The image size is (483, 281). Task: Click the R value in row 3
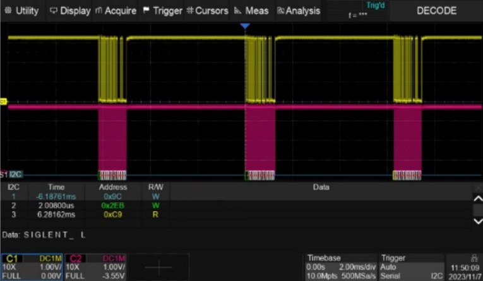coord(155,214)
